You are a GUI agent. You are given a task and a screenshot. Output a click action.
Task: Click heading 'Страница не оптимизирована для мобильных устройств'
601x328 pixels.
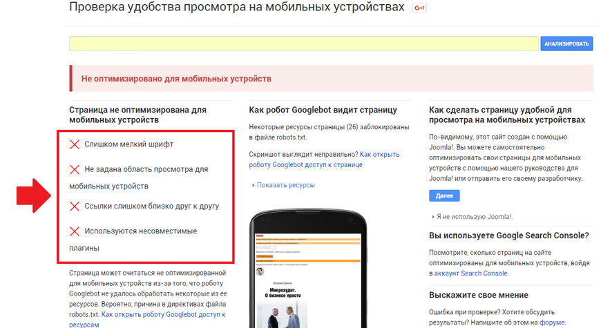pos(138,115)
